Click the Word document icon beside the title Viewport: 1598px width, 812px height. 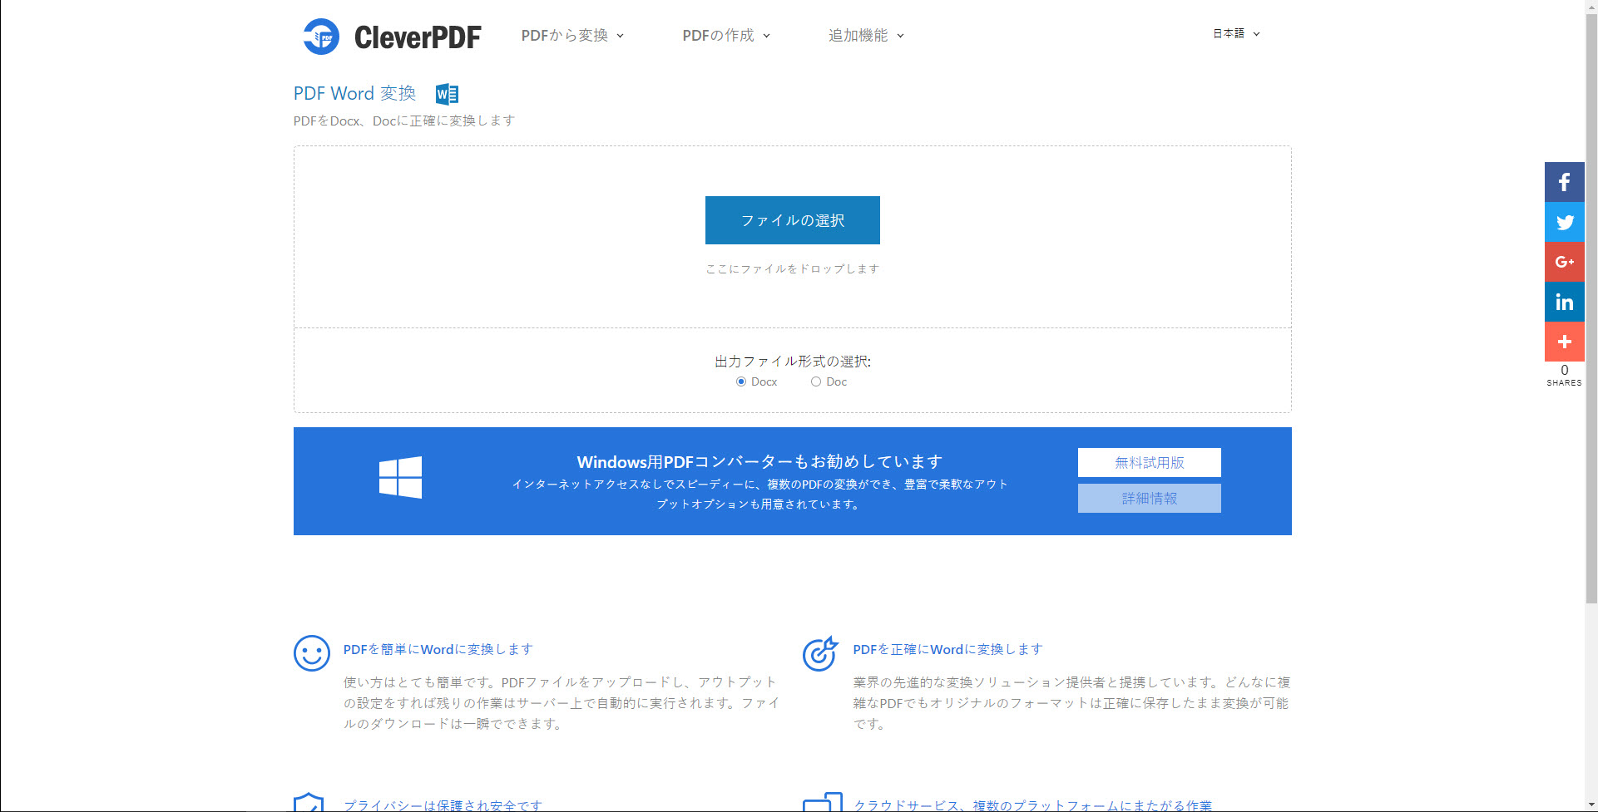[447, 94]
